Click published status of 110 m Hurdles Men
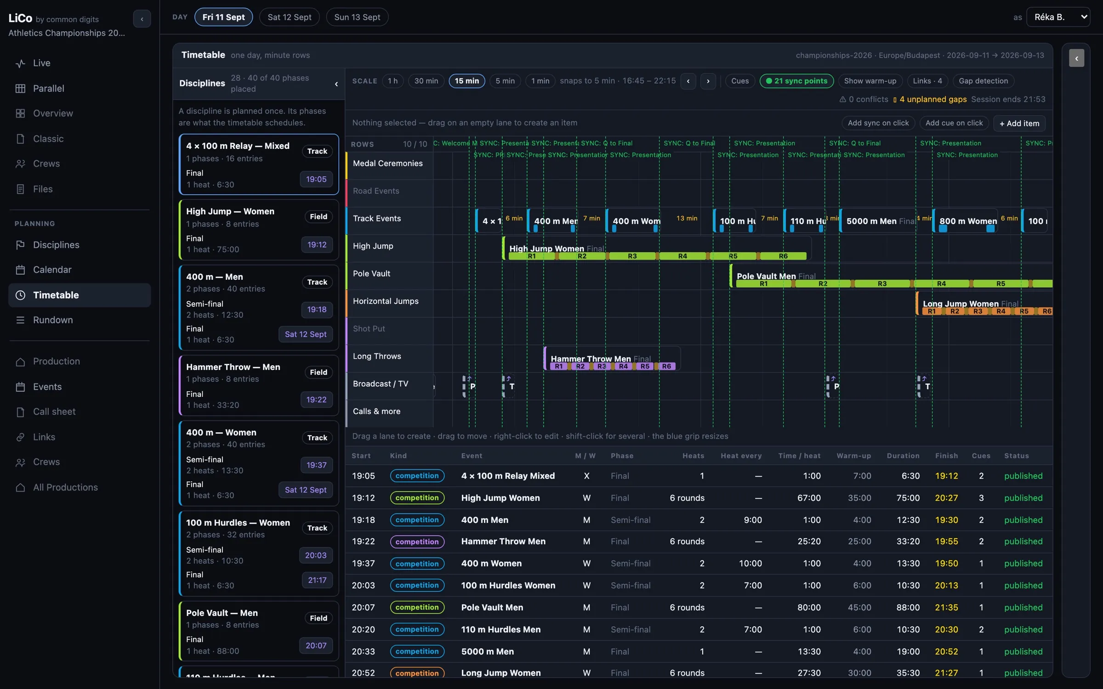This screenshot has width=1103, height=689. 1023,630
